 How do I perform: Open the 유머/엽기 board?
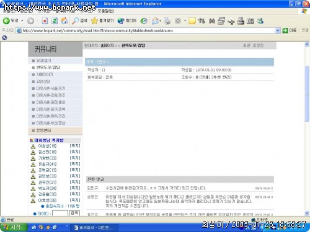pyautogui.click(x=43, y=61)
